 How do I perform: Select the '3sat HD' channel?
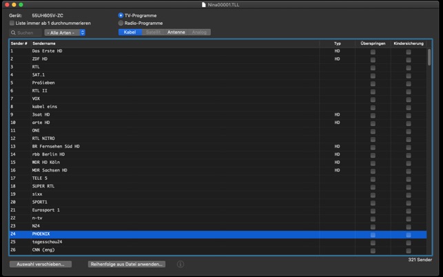(218, 114)
